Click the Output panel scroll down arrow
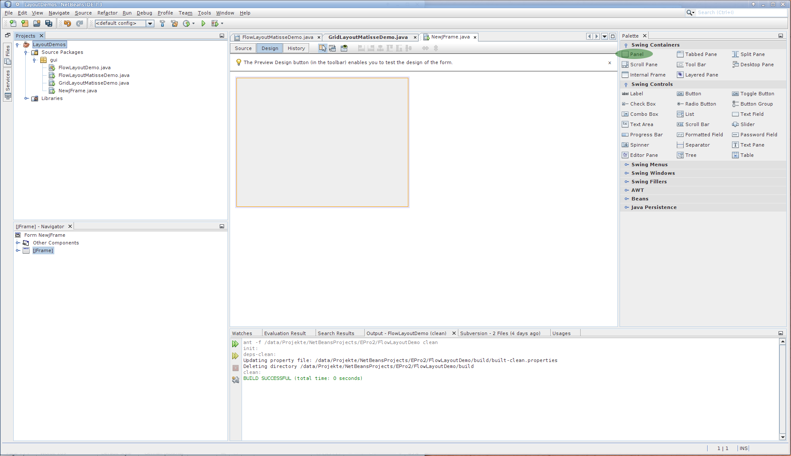 click(782, 437)
